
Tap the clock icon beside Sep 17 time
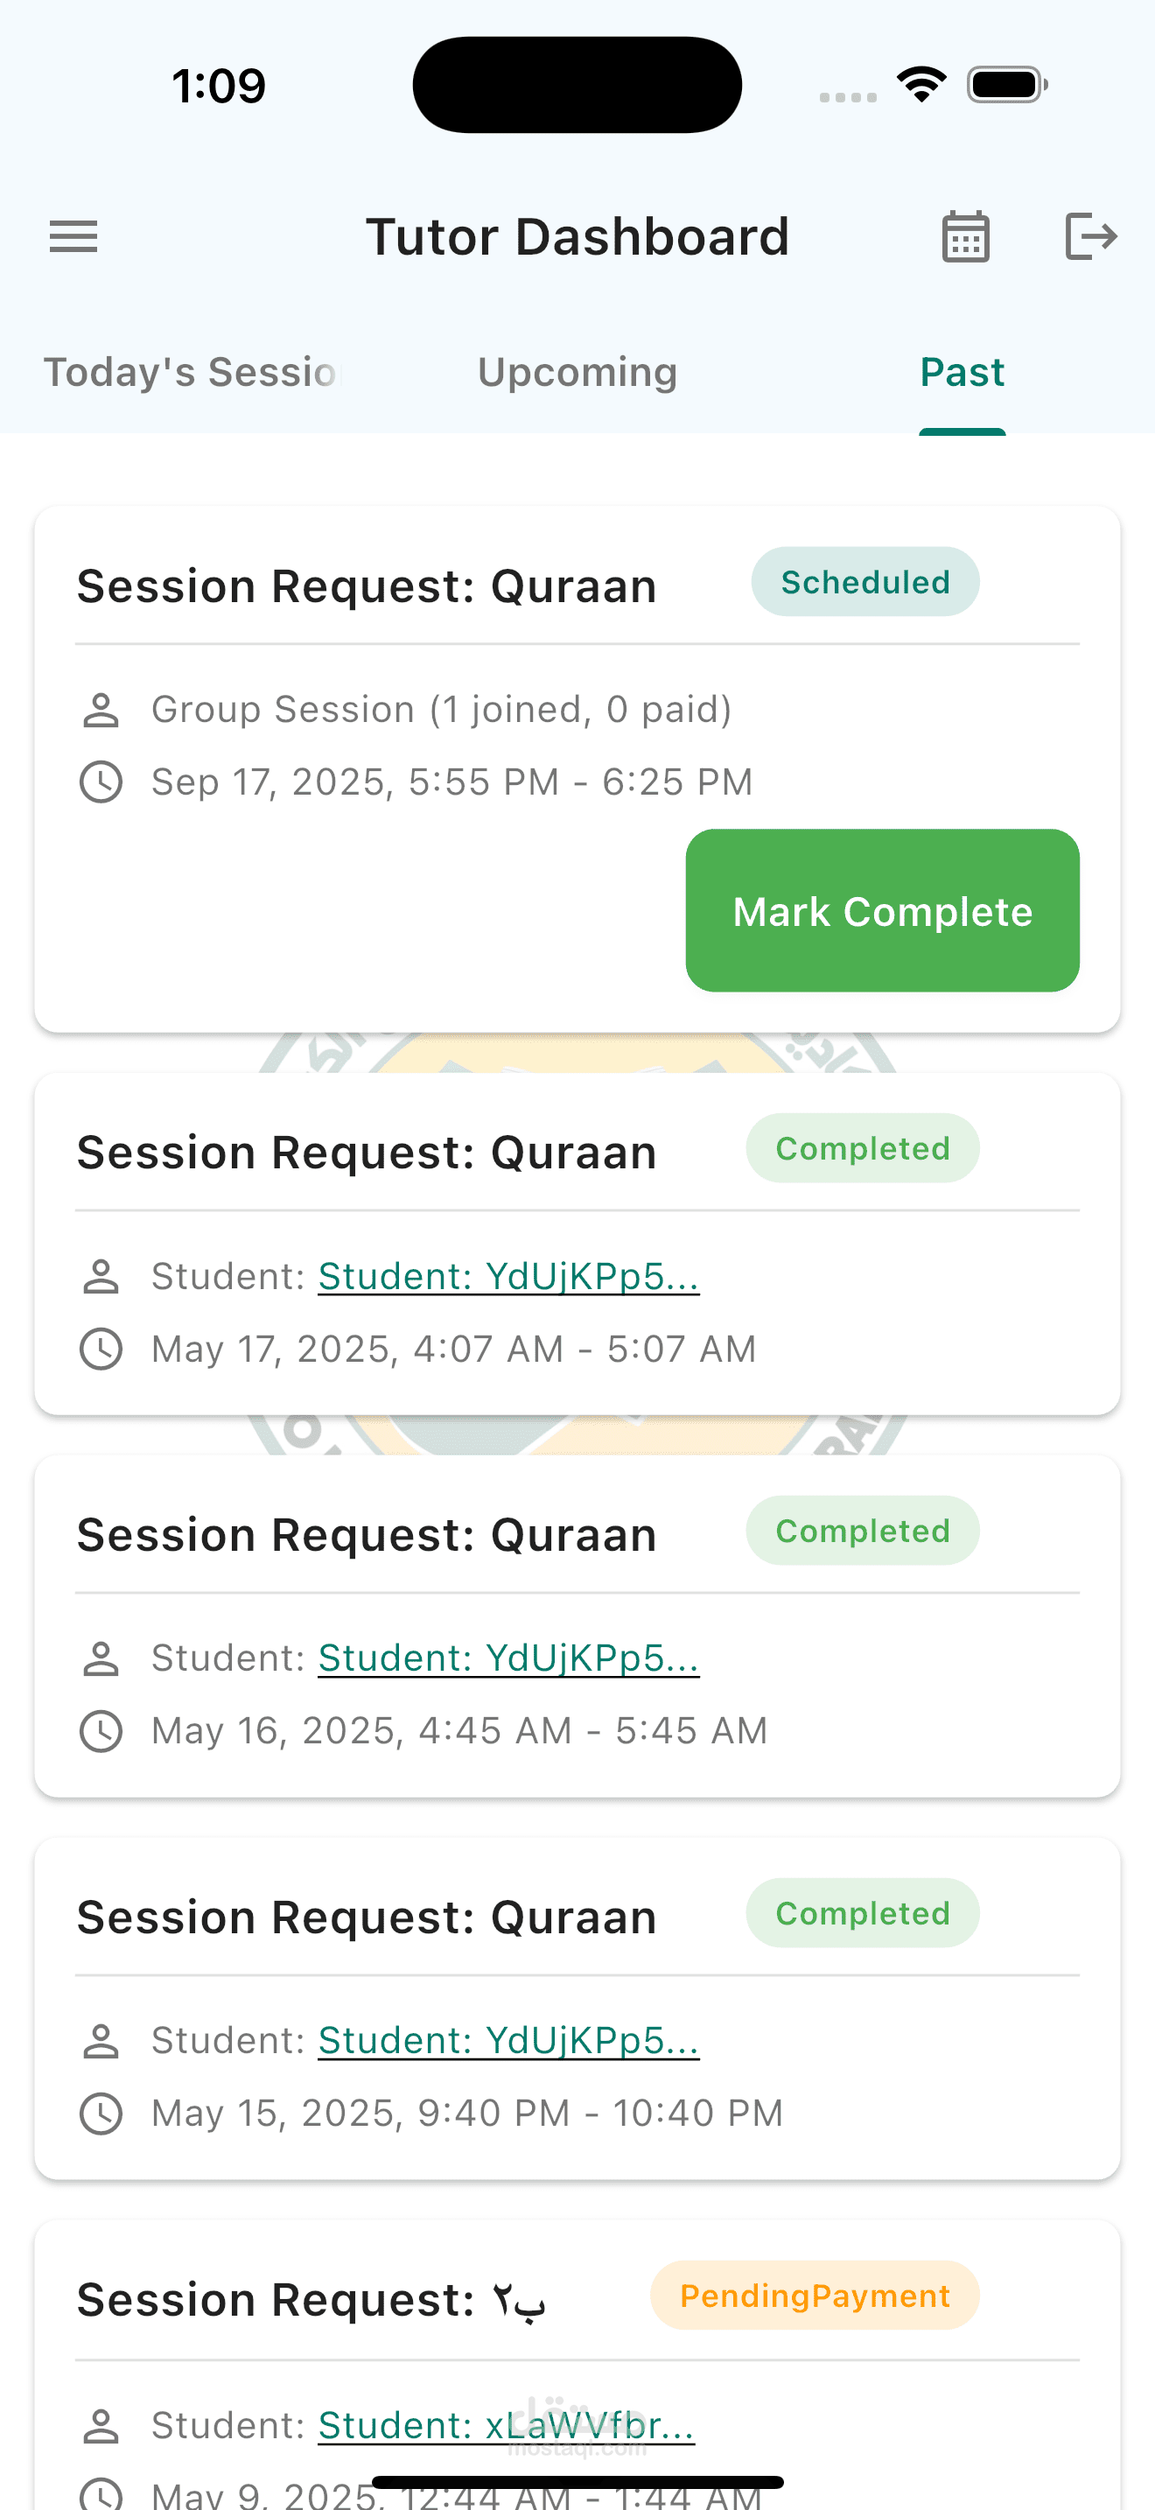click(101, 782)
